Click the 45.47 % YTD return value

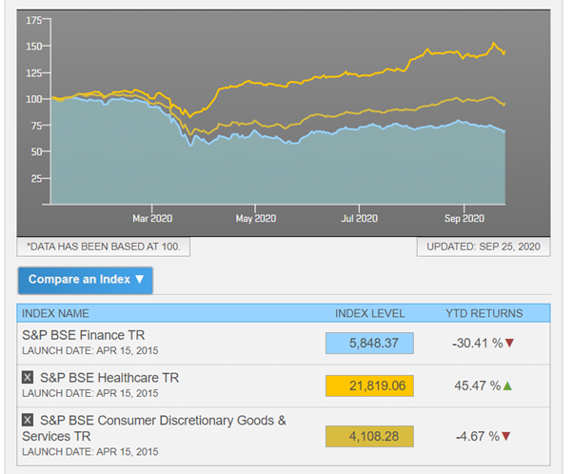[x=477, y=385]
